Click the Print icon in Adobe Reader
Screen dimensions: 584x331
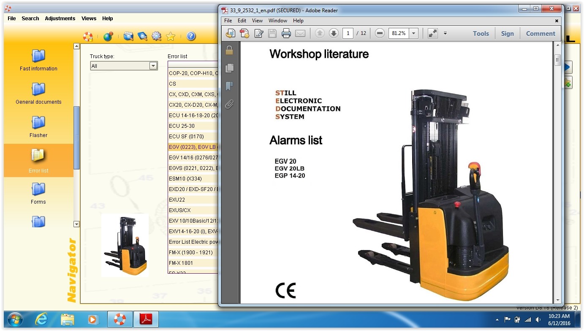coord(286,34)
